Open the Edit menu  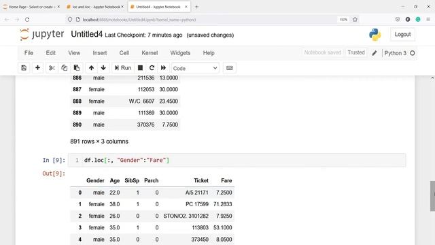pyautogui.click(x=51, y=53)
